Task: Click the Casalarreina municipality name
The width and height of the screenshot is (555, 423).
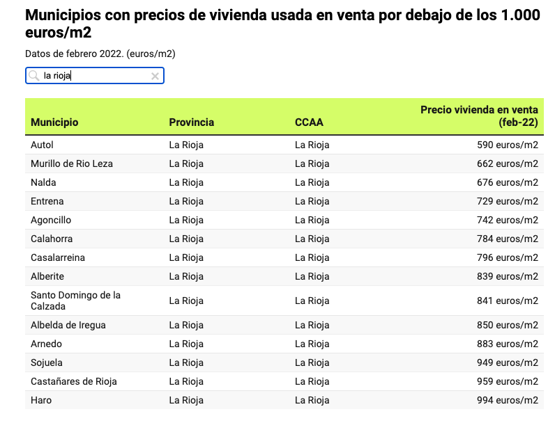Action: click(58, 258)
